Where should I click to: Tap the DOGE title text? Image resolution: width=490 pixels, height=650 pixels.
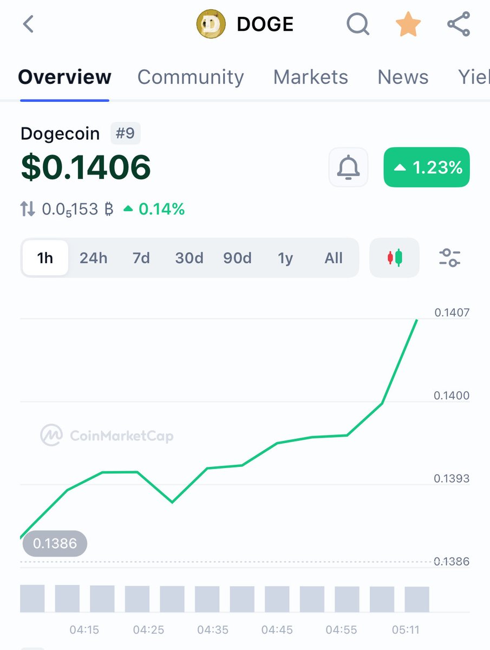click(265, 24)
